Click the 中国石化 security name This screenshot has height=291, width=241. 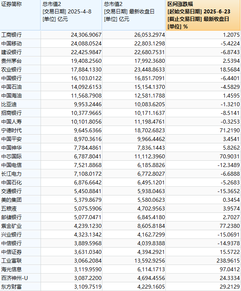tap(11, 182)
